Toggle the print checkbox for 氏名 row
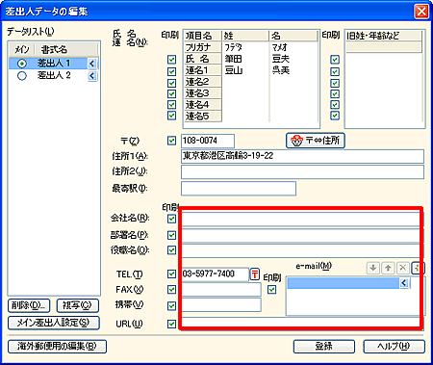433x365 pixels. point(172,60)
